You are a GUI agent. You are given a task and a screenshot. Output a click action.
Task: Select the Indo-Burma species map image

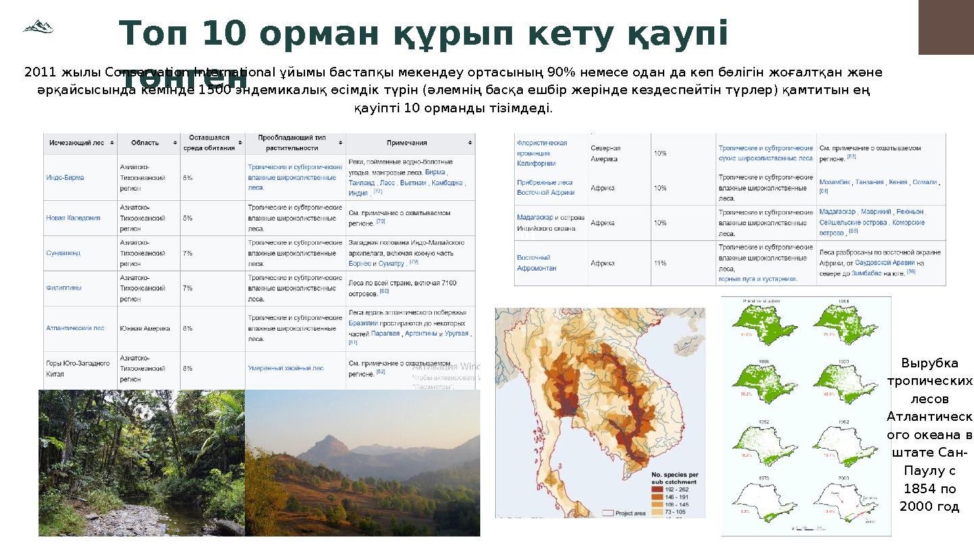pyautogui.click(x=600, y=413)
